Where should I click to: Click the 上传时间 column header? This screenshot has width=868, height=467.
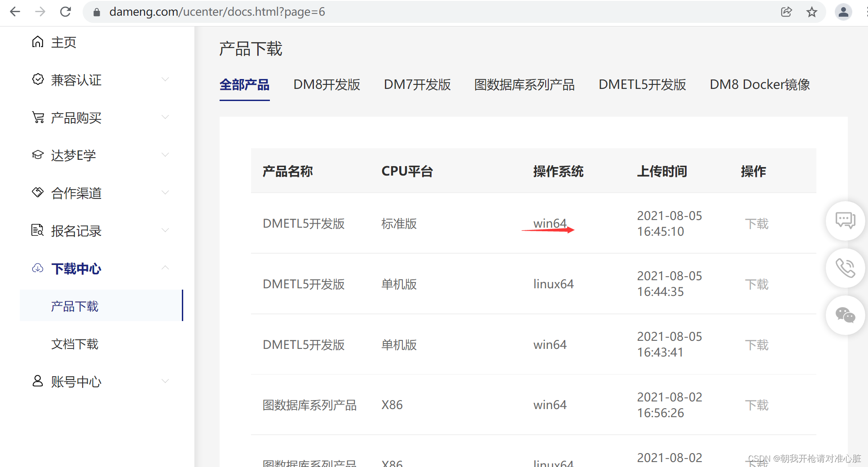click(662, 171)
